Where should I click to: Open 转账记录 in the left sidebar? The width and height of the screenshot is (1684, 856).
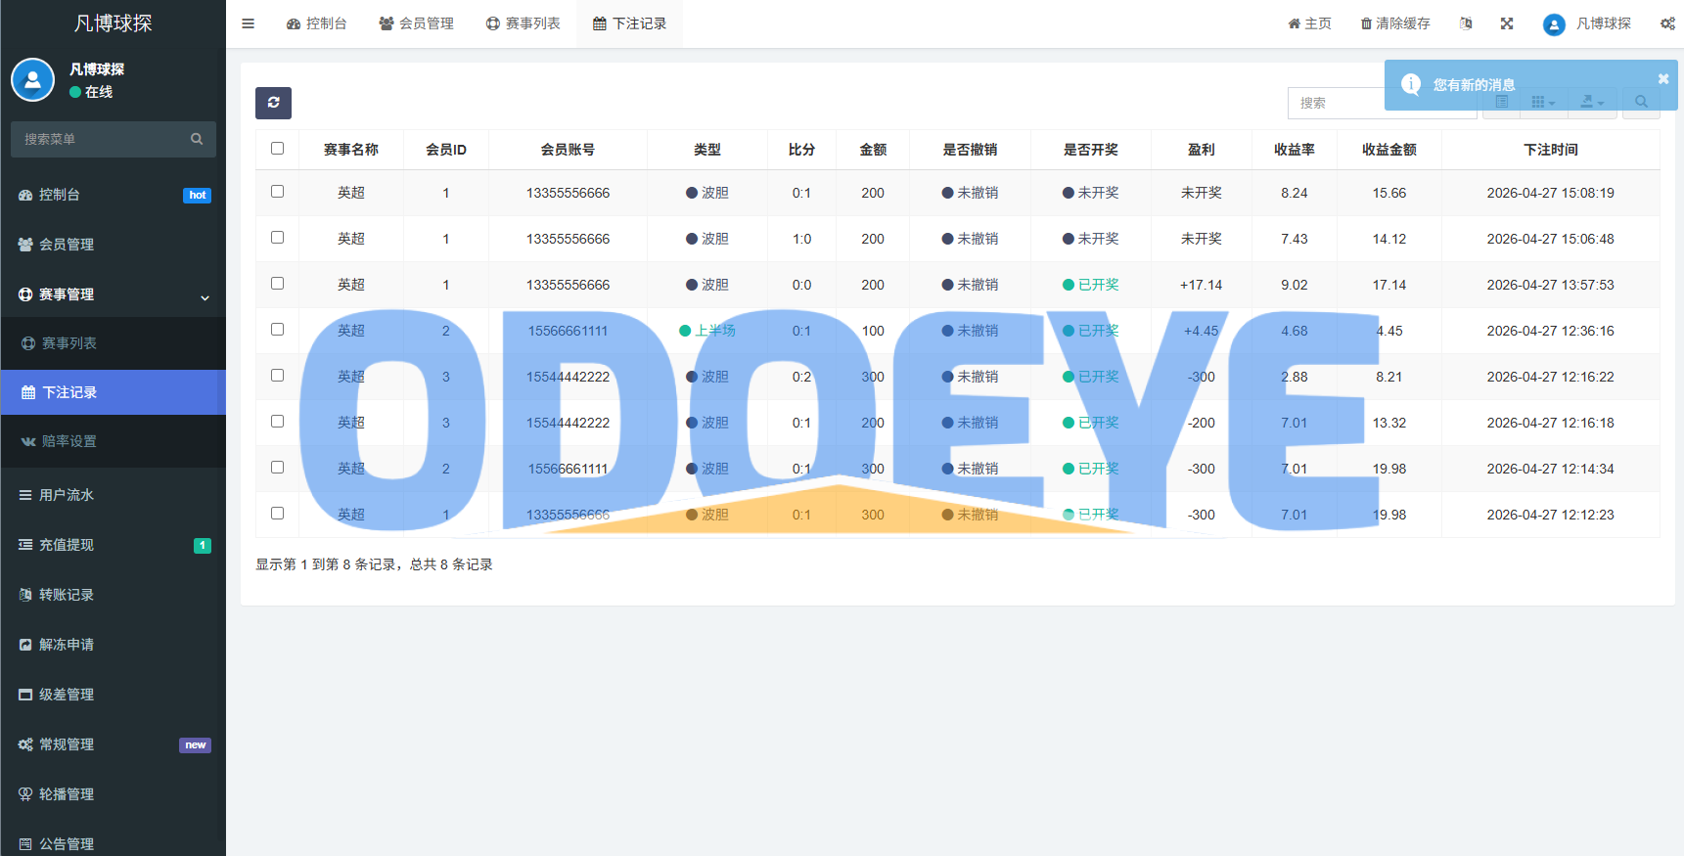tap(113, 595)
